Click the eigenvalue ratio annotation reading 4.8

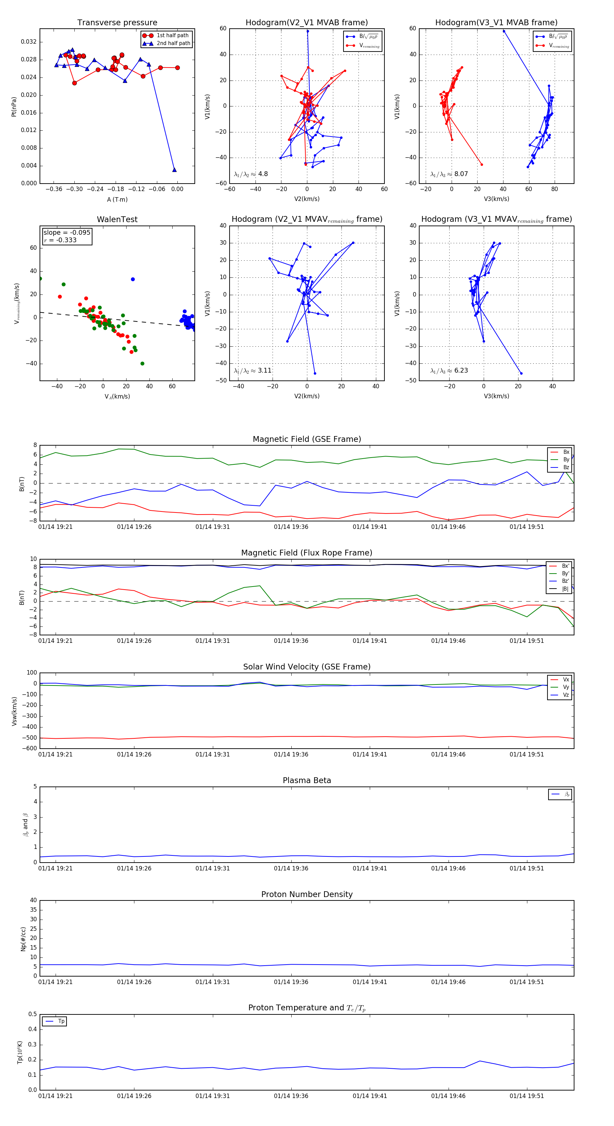click(251, 174)
